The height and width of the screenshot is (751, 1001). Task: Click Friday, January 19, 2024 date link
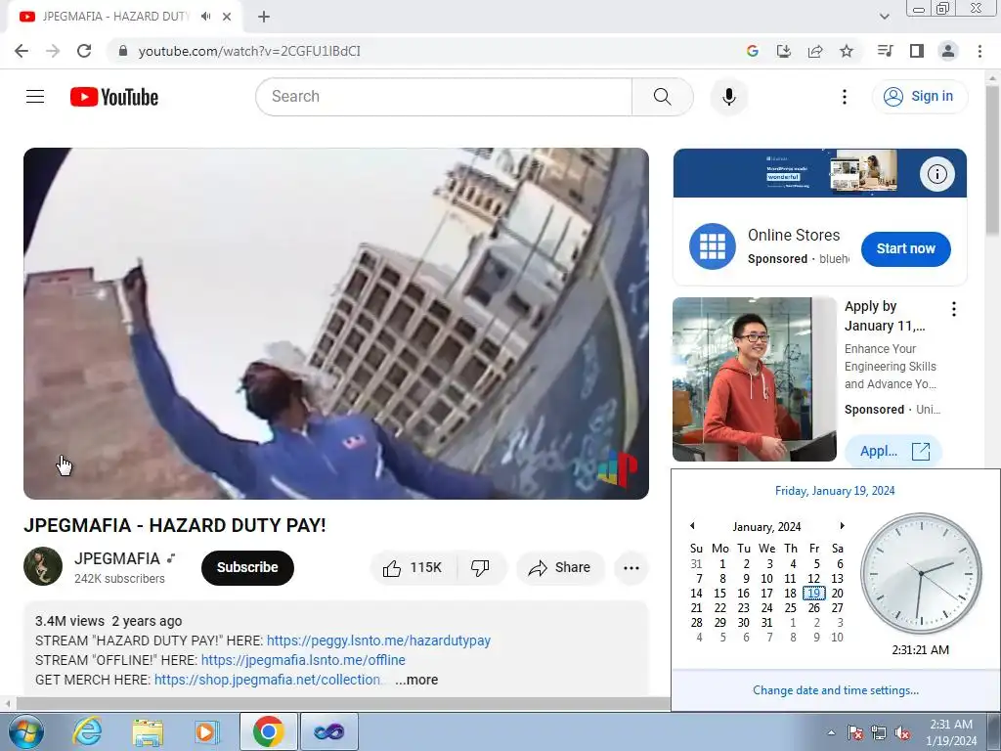835,491
